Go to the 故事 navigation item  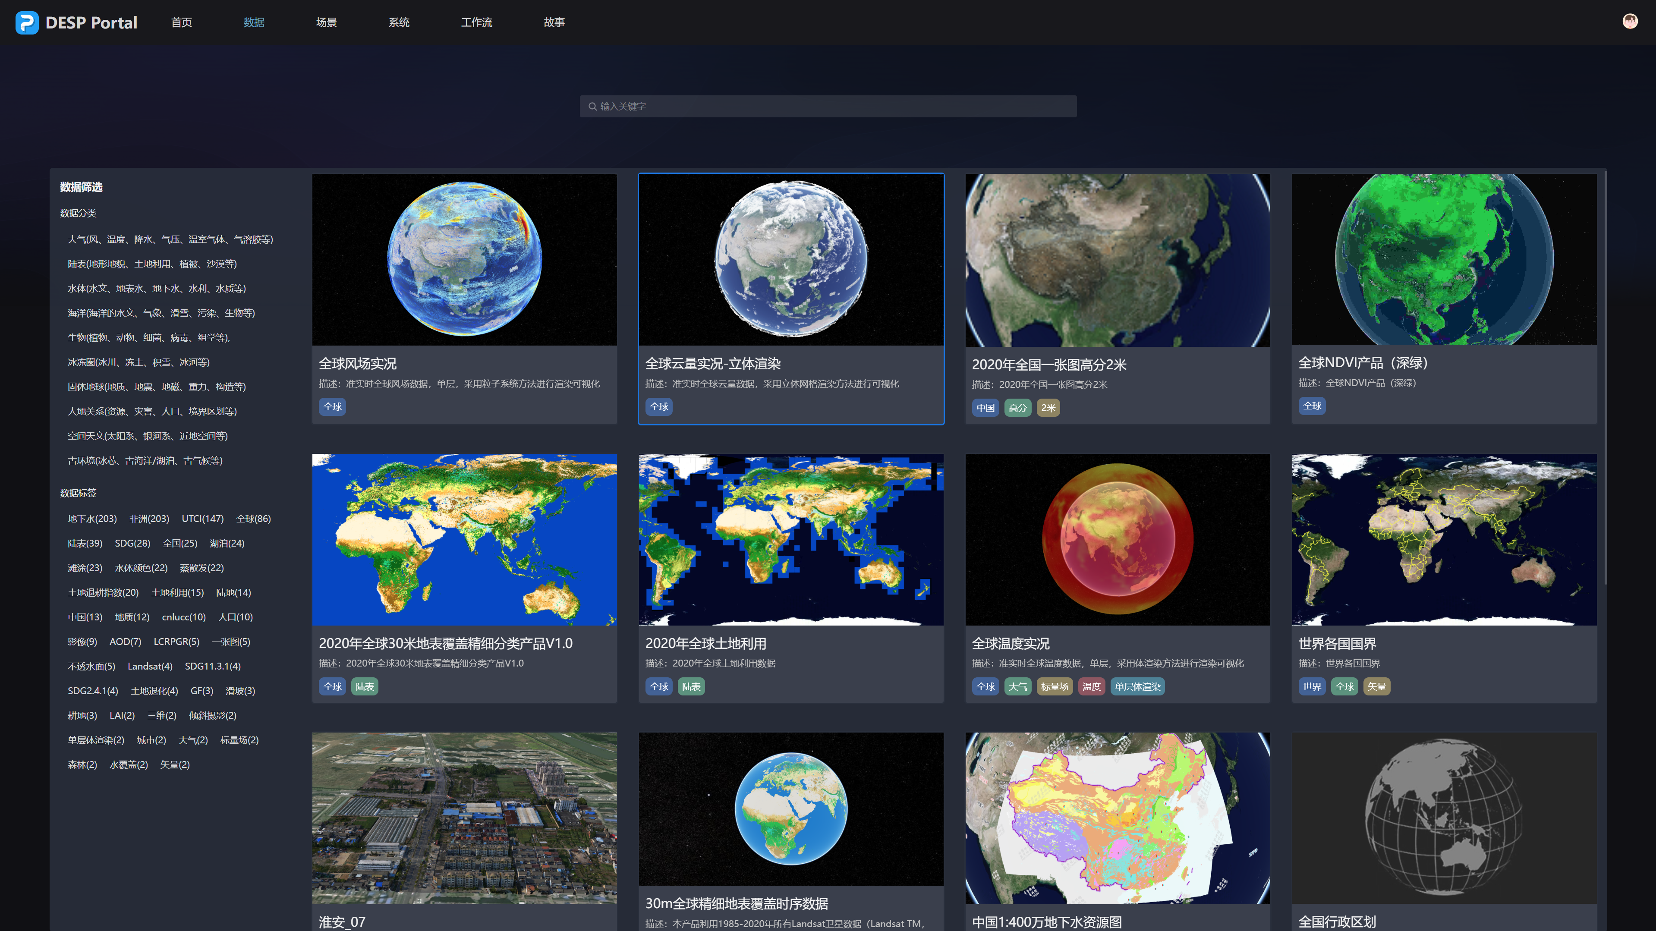pyautogui.click(x=554, y=22)
